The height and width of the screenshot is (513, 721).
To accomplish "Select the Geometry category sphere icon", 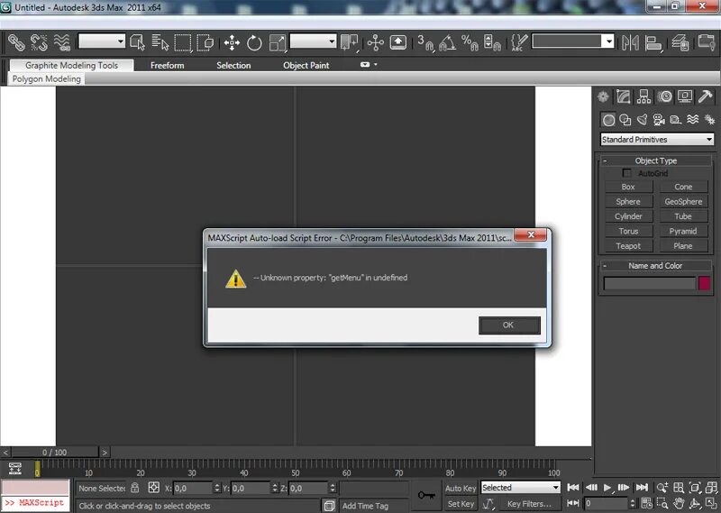I will 608,120.
